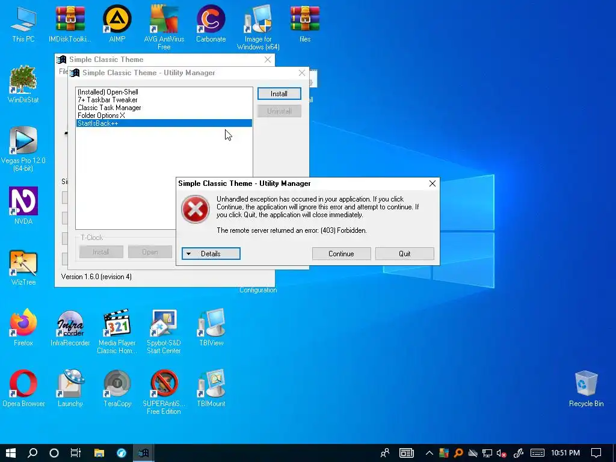Open File Explorer from taskbar
This screenshot has height=462, width=616.
pos(99,453)
